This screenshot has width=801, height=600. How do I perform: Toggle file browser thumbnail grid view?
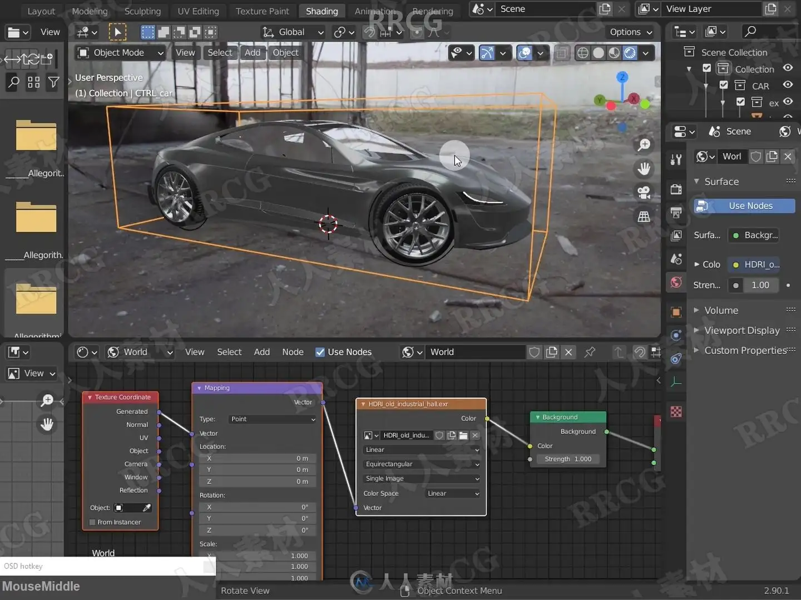(33, 83)
